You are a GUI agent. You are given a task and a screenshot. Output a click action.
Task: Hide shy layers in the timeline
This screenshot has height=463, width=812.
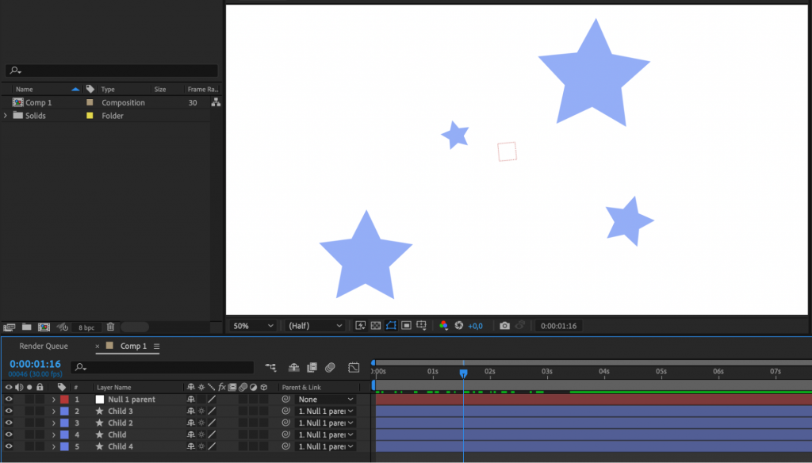point(293,367)
